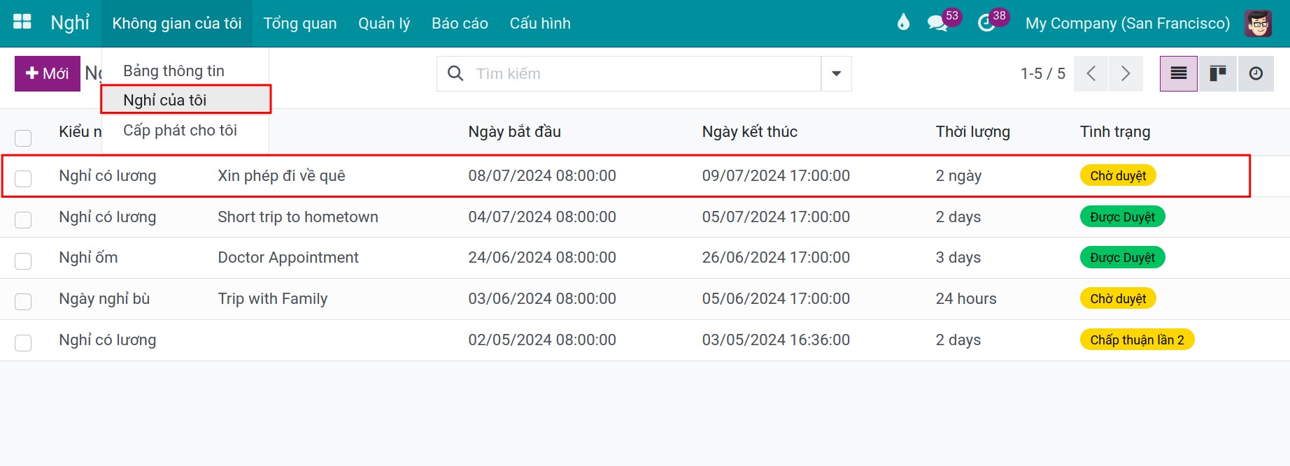Click end date 03/05/2024 16:36:00
This screenshot has width=1290, height=466.
coord(776,340)
